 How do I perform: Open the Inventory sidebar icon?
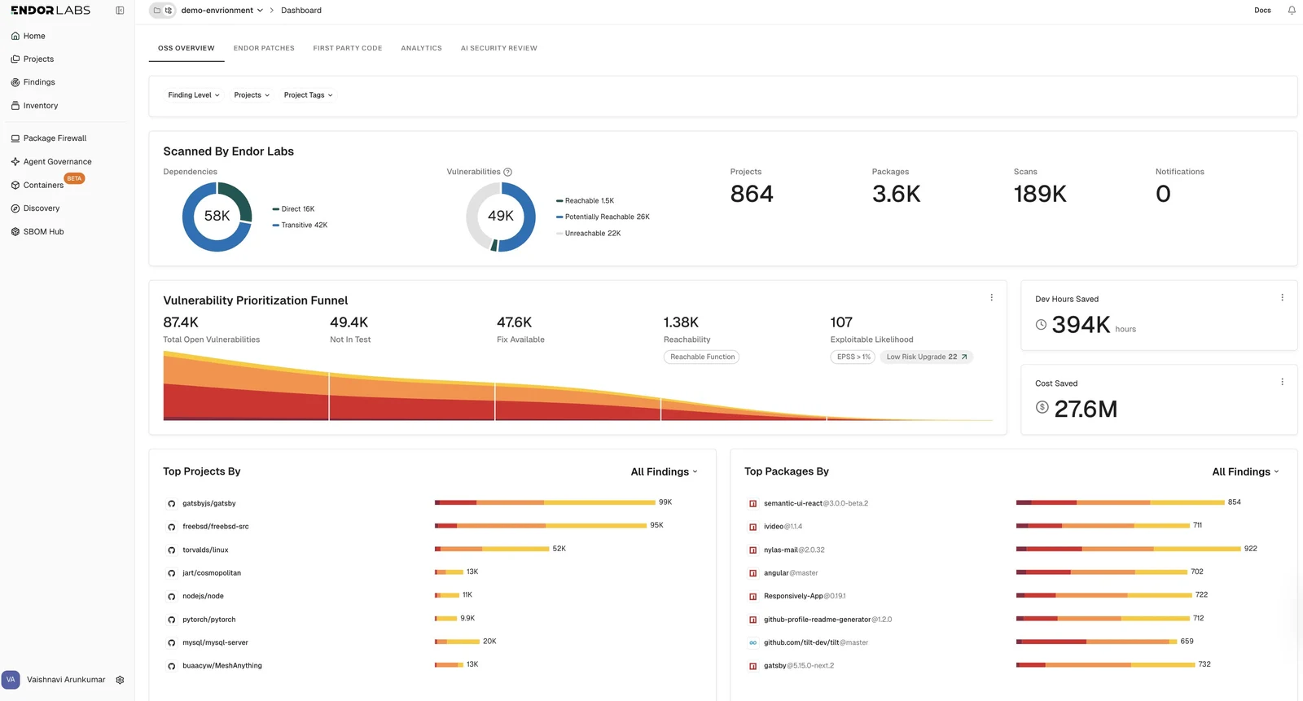click(x=15, y=106)
